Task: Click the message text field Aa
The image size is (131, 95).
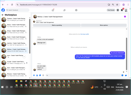Action: [83, 75]
